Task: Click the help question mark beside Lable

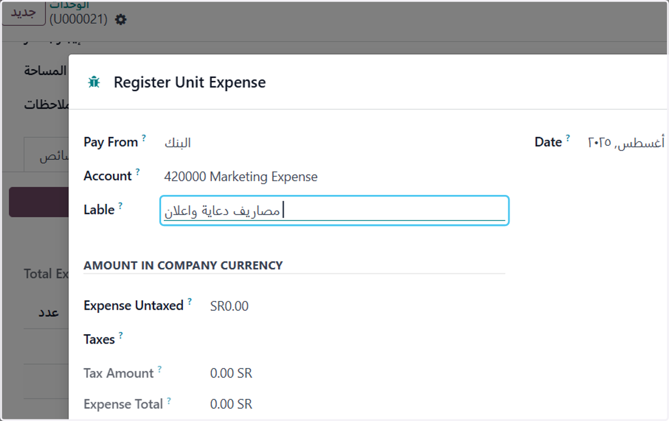Action: tap(120, 205)
